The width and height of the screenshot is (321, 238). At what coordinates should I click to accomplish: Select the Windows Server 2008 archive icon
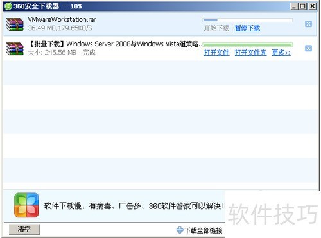pos(15,49)
